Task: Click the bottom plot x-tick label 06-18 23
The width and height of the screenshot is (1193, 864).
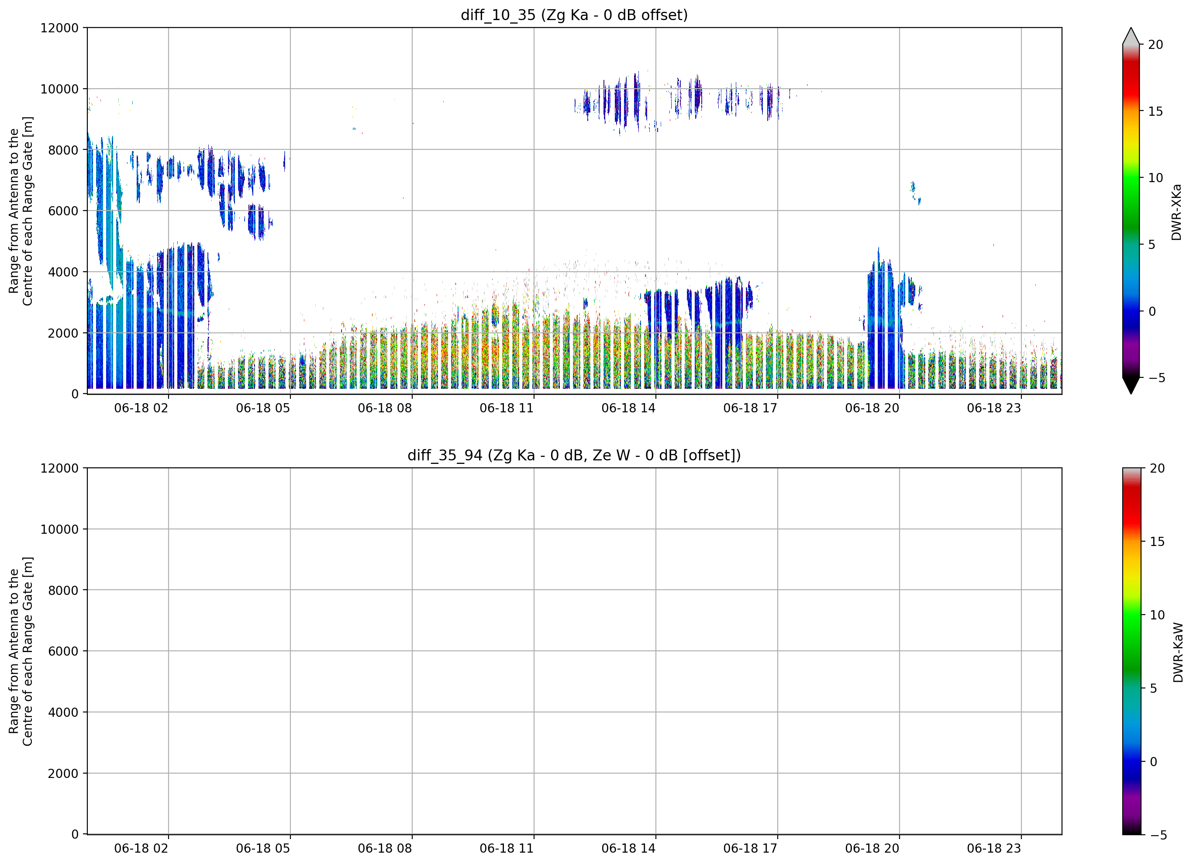Action: pos(993,848)
